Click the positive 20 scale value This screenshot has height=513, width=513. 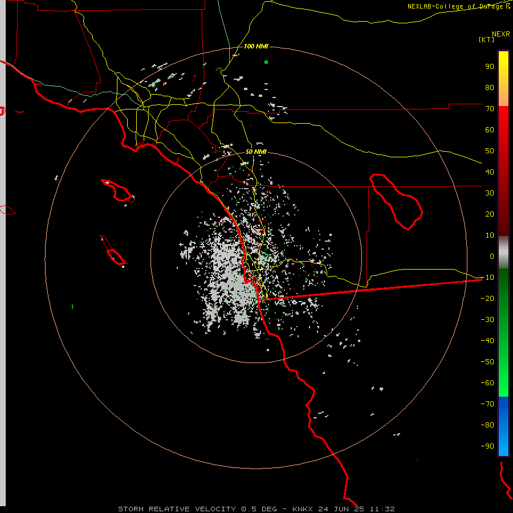tap(490, 214)
